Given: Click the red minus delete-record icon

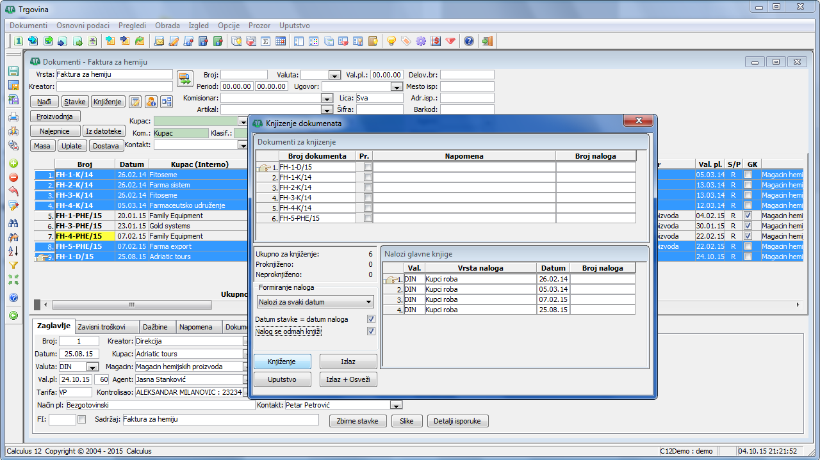Looking at the screenshot, I should pyautogui.click(x=13, y=177).
